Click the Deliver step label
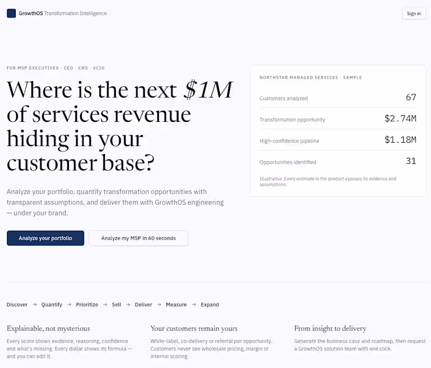The width and height of the screenshot is (431, 368). (143, 304)
